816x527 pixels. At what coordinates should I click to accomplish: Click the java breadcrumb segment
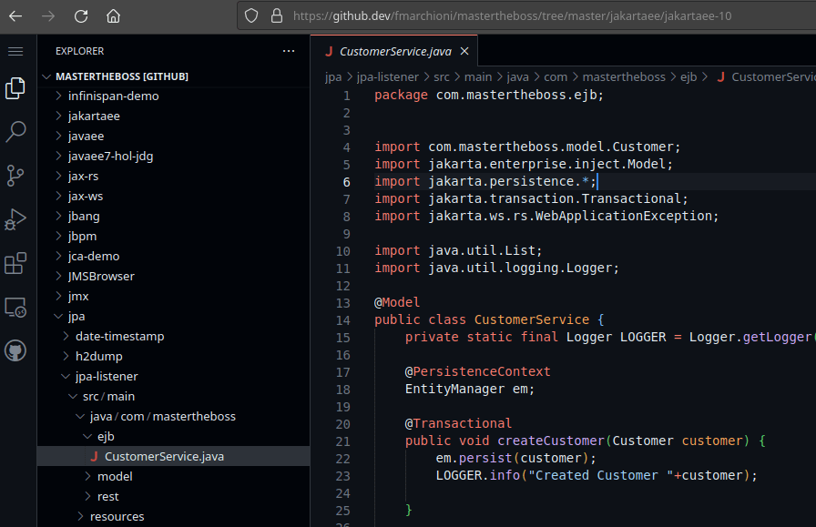[518, 77]
